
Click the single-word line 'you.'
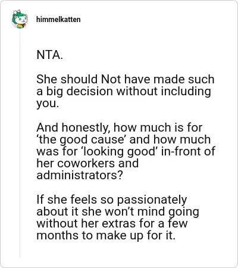pos(48,104)
